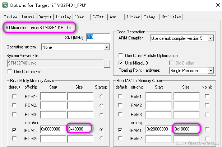Check the ROM3 default checkbox
The width and height of the screenshot is (222, 147).
coord(14,114)
